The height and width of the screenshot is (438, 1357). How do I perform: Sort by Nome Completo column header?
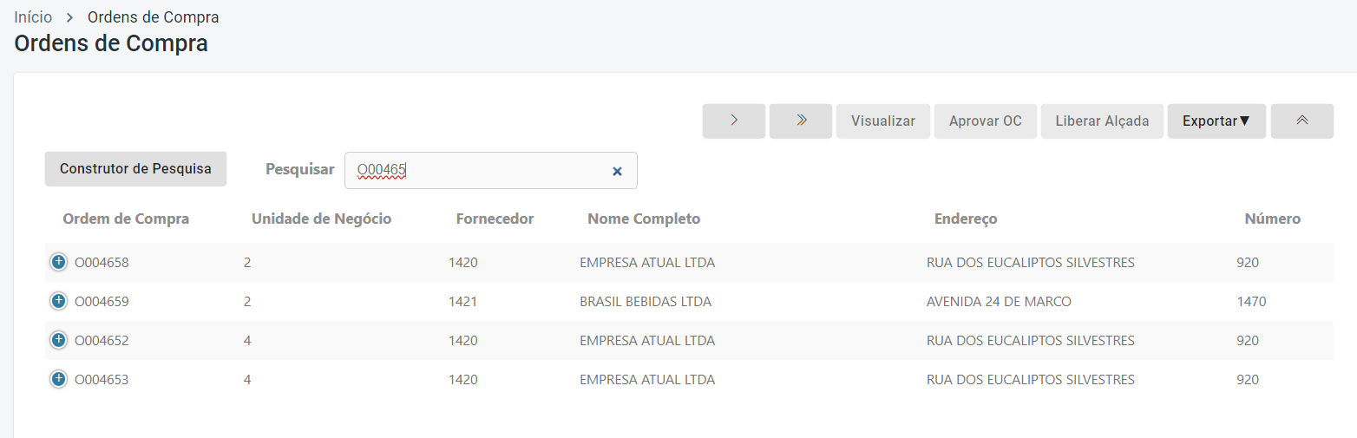coord(643,219)
